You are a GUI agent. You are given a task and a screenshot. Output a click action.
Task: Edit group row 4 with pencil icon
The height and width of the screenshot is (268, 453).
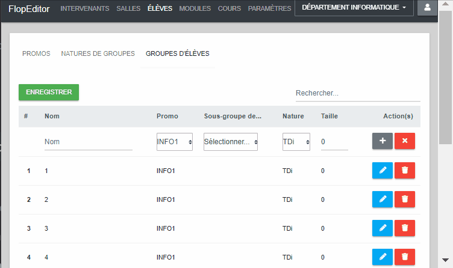[x=382, y=257]
